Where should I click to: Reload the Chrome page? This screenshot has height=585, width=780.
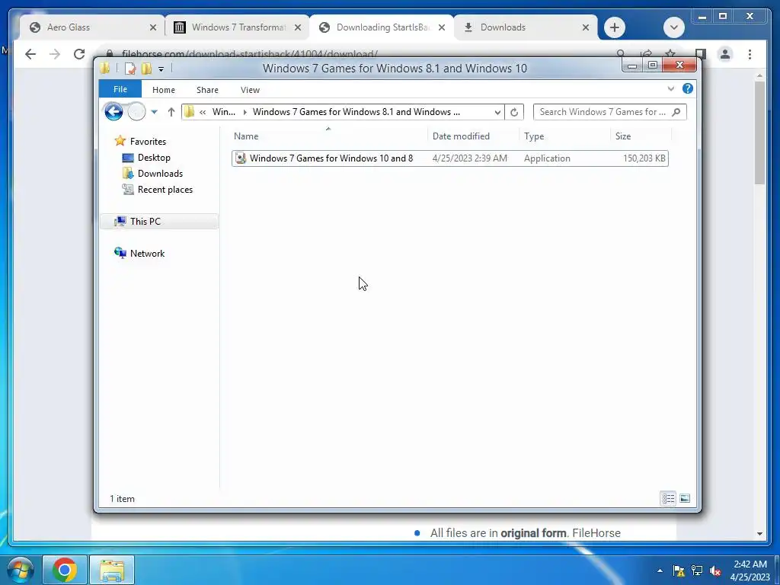(79, 54)
